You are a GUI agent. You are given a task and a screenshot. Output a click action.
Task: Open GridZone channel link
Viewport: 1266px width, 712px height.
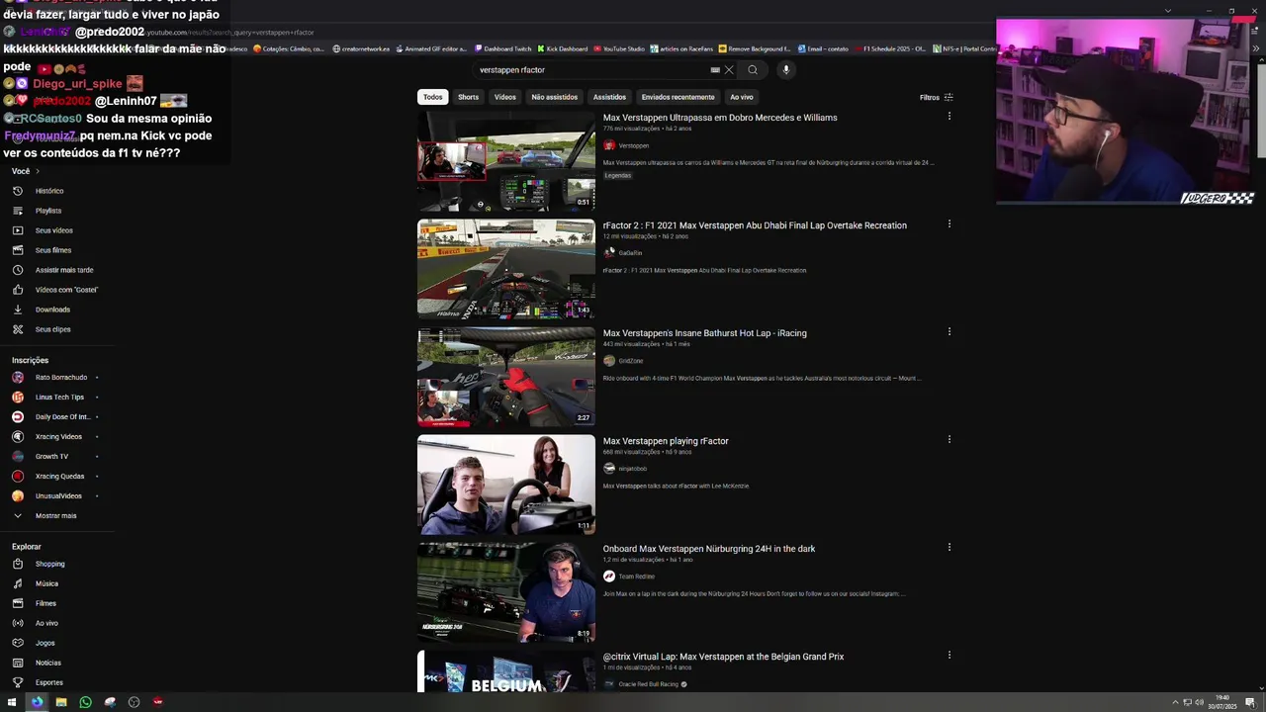(x=631, y=361)
